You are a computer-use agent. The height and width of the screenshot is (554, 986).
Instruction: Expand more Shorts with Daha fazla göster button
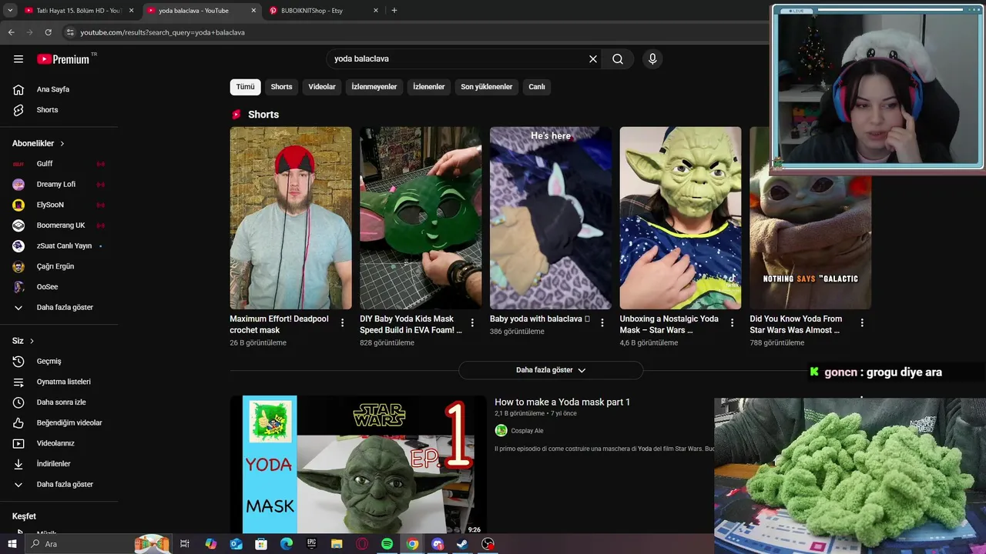551,370
